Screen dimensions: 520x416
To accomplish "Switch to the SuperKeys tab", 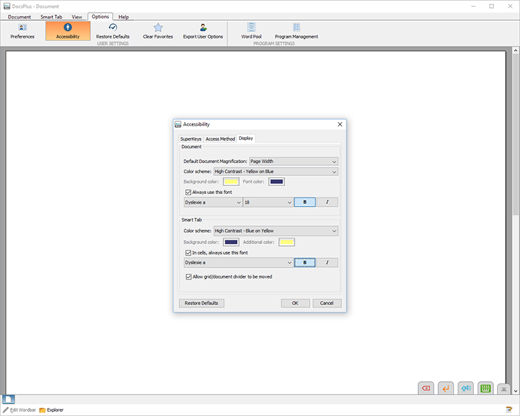I will coord(191,139).
